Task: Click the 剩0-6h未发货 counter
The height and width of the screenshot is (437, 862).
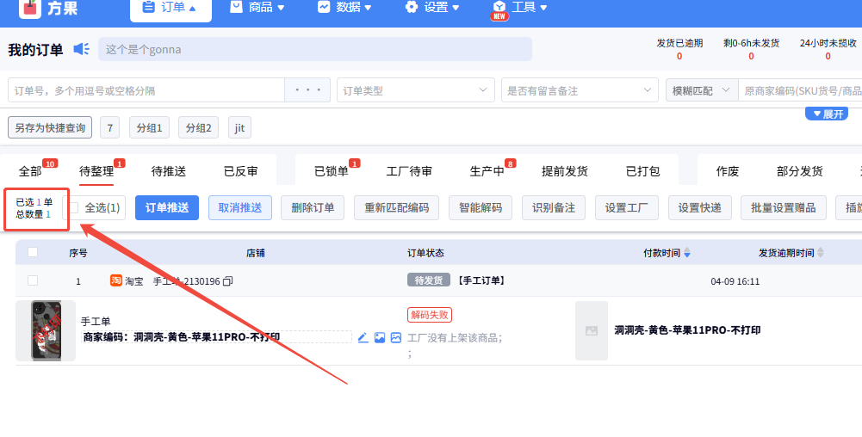Action: coord(751,49)
